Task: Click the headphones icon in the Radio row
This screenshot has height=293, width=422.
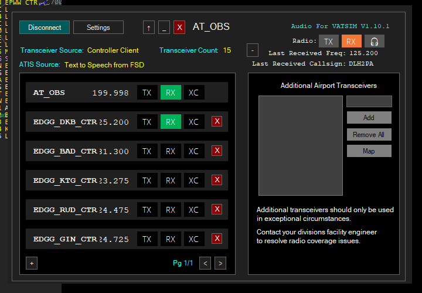Action: tap(373, 41)
